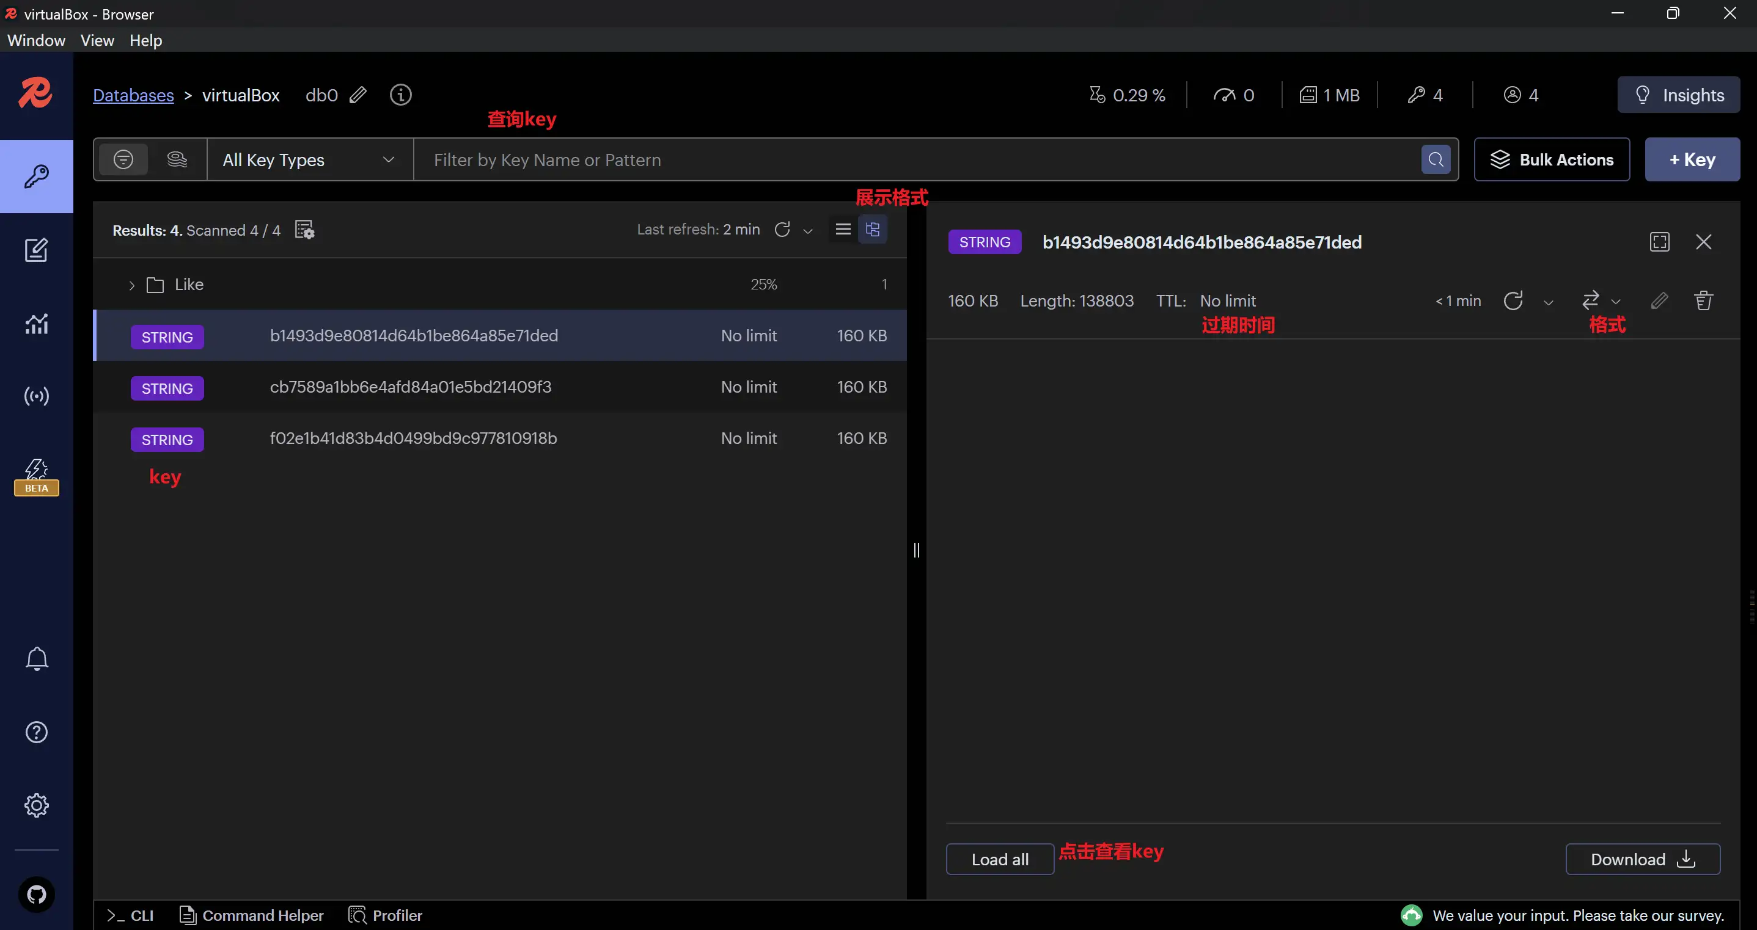Click the commands per second indicator

click(1234, 95)
